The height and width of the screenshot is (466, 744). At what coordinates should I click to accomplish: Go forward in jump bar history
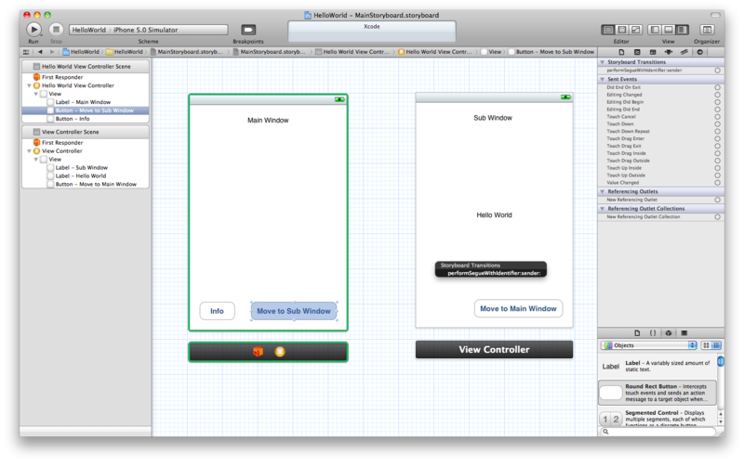tap(52, 52)
